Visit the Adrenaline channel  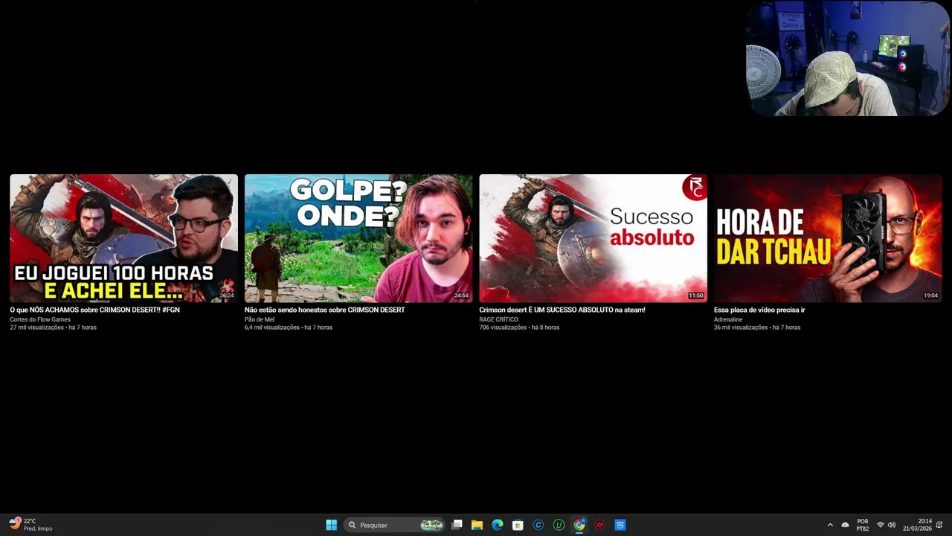[x=728, y=319]
